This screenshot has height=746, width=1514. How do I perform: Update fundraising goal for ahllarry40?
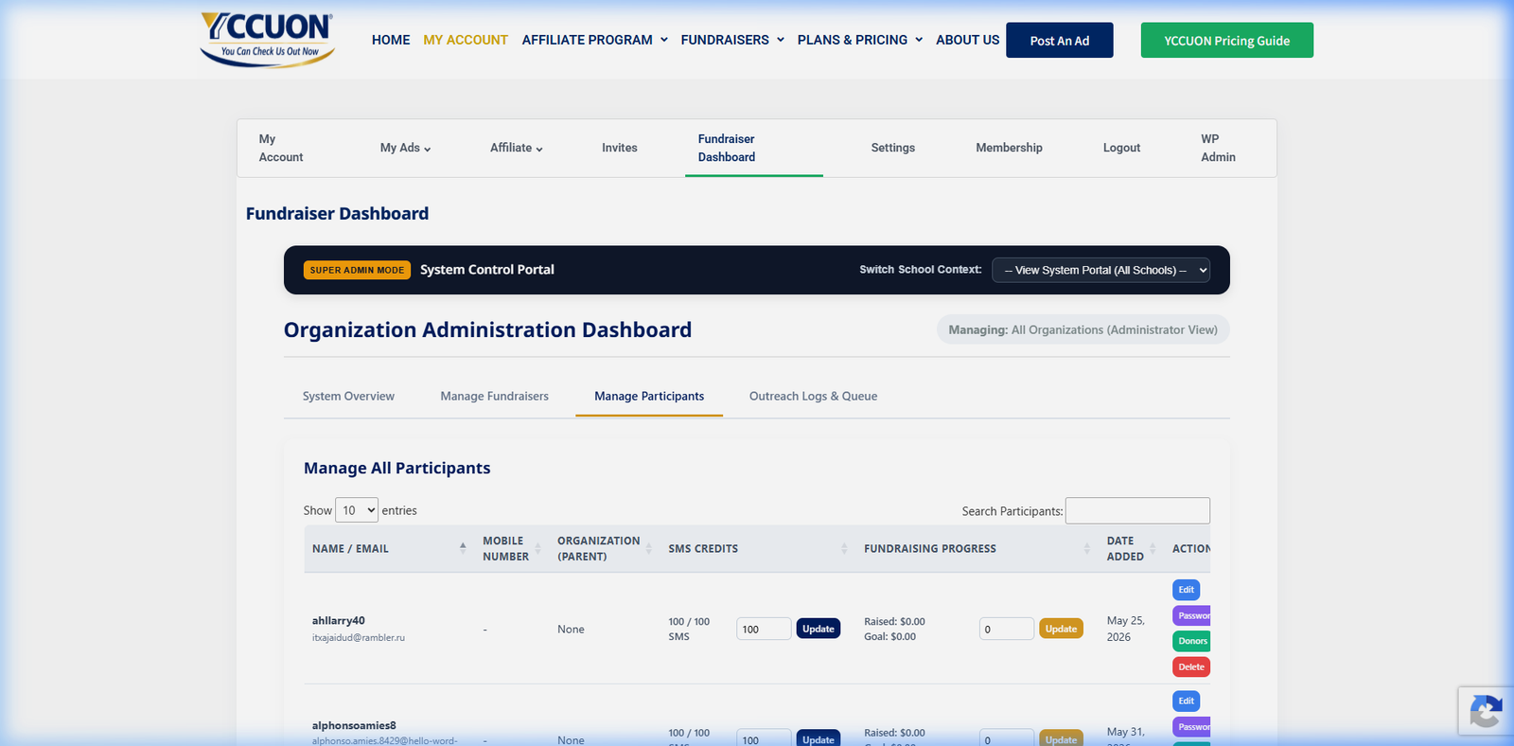1061,629
